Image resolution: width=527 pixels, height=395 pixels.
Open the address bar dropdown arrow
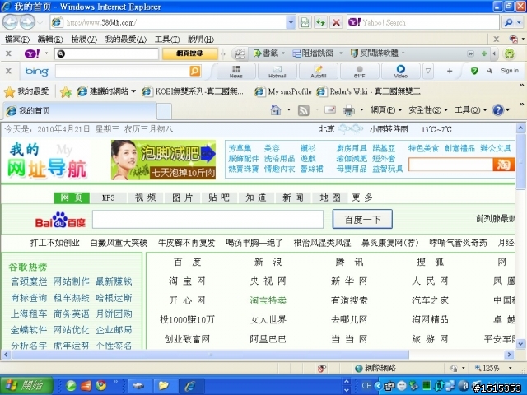tap(291, 22)
